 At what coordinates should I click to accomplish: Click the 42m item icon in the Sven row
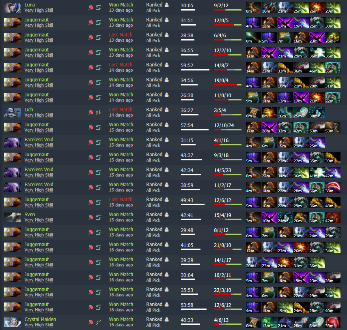click(332, 218)
